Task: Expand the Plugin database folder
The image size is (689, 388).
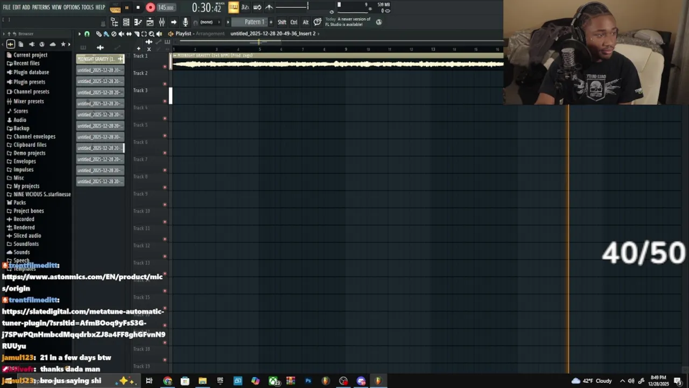Action: pyautogui.click(x=27, y=72)
